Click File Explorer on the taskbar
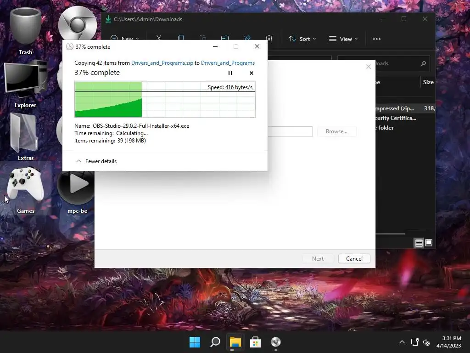The width and height of the screenshot is (470, 353). point(235,342)
